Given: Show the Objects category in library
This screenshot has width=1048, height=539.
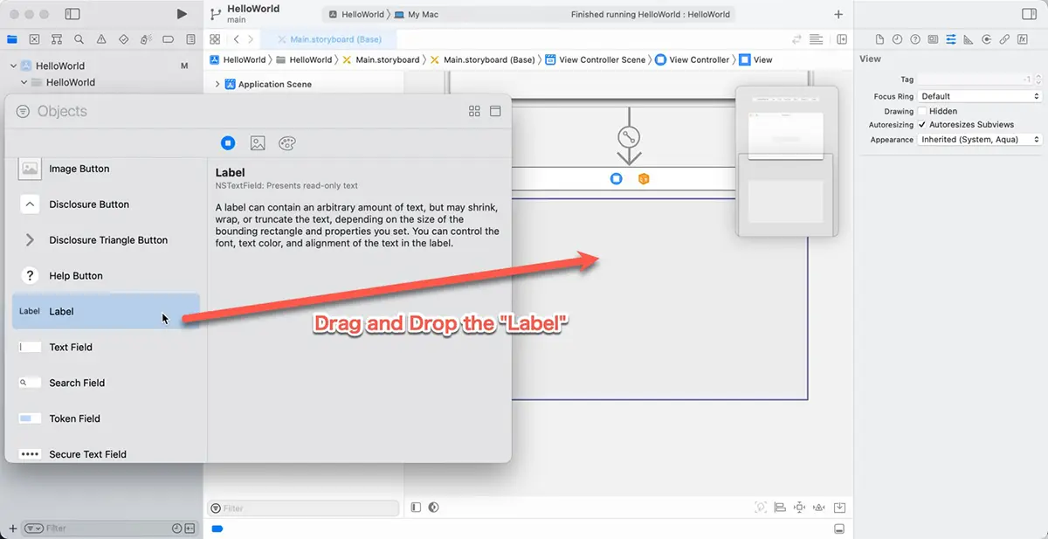Looking at the screenshot, I should (x=228, y=143).
